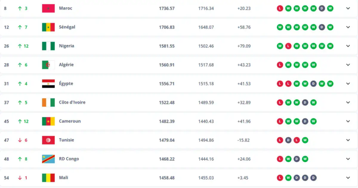Screen dimensions: 358x188
Task: Click Maroc's first red L result badge
Action: [x=280, y=8]
